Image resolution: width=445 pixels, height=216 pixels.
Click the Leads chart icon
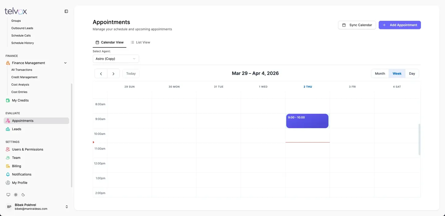pyautogui.click(x=8, y=129)
